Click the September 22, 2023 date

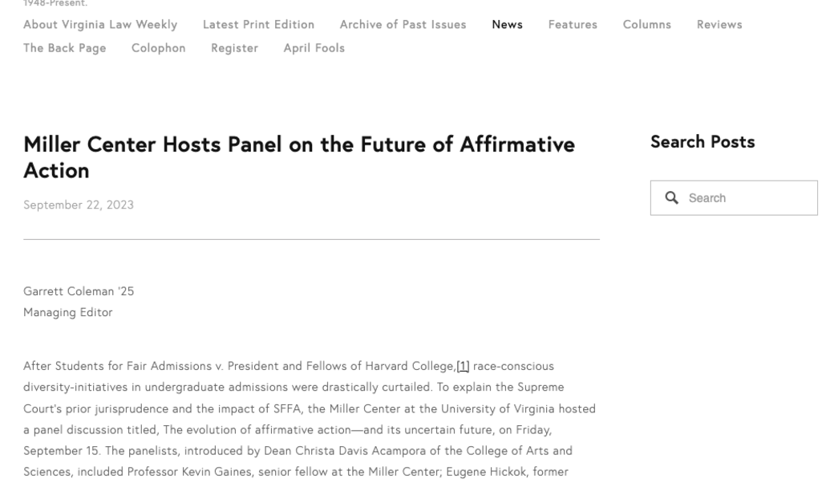79,205
